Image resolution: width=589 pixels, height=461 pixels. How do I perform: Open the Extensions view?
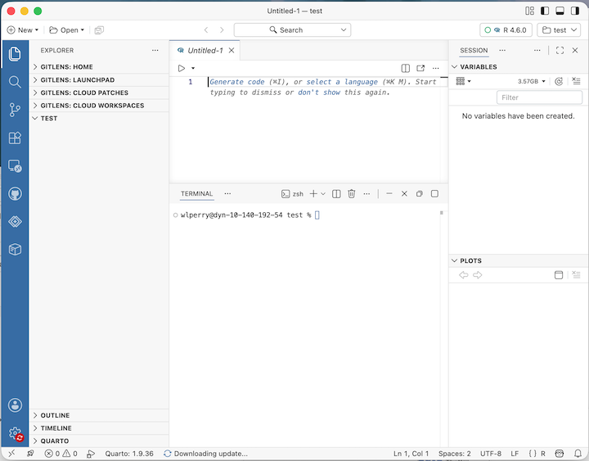pyautogui.click(x=15, y=138)
